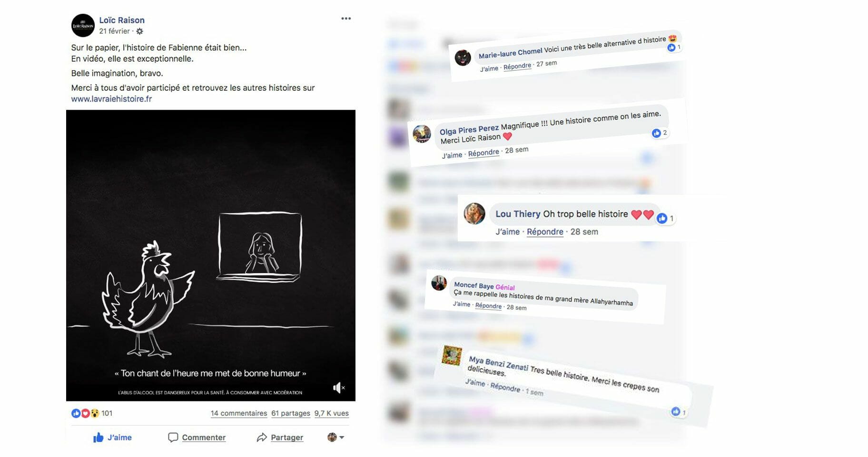
Task: Reply to Marie-laure Chomel's comment
Action: (517, 67)
